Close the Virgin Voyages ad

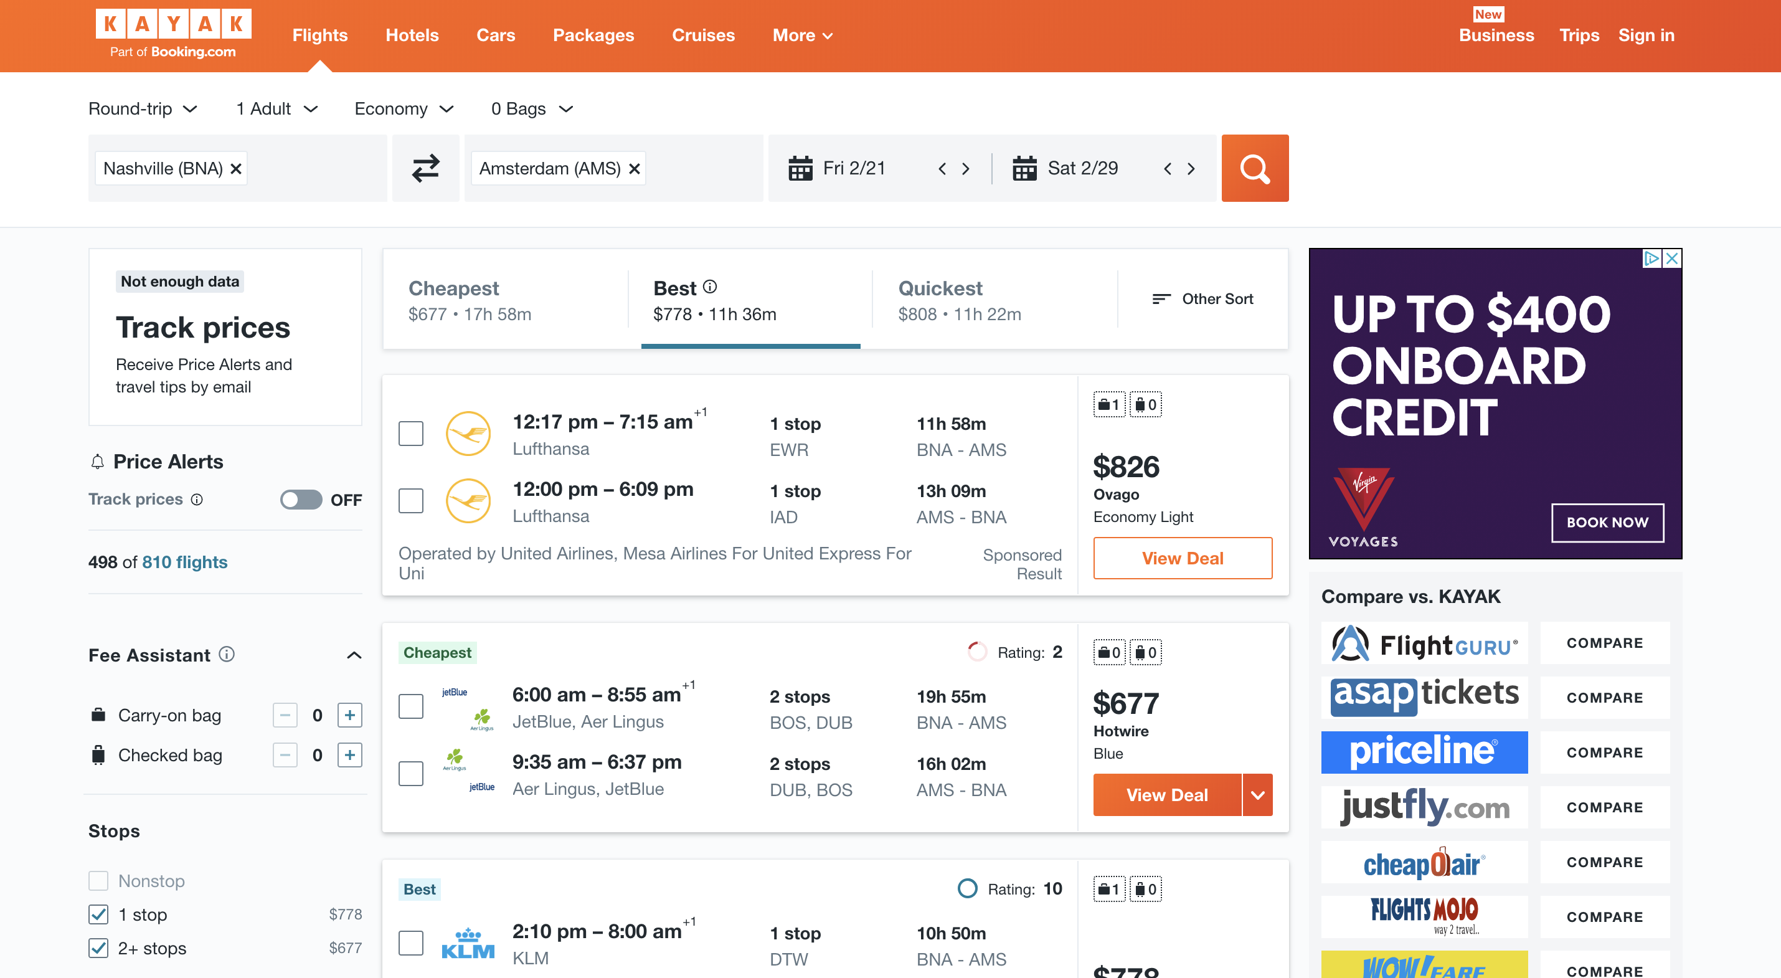pyautogui.click(x=1672, y=258)
